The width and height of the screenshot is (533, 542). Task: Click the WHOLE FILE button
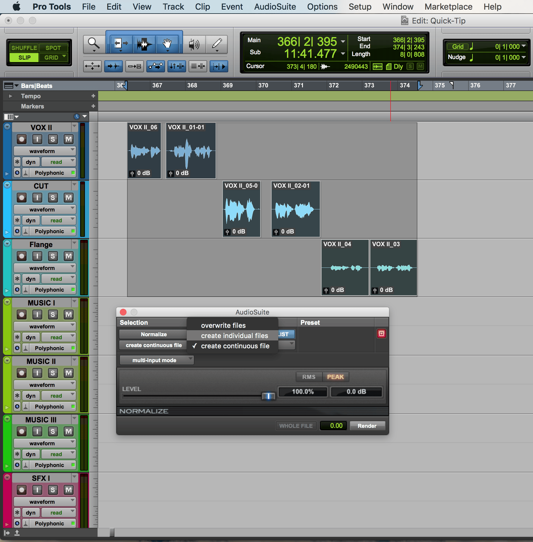point(296,426)
